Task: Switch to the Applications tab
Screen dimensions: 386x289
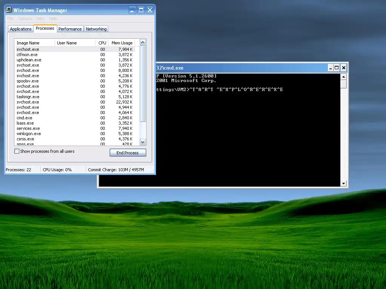Action: 21,29
